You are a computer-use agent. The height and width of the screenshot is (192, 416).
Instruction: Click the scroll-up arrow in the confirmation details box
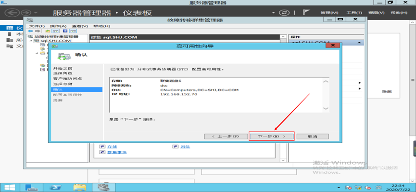[x=326, y=81]
